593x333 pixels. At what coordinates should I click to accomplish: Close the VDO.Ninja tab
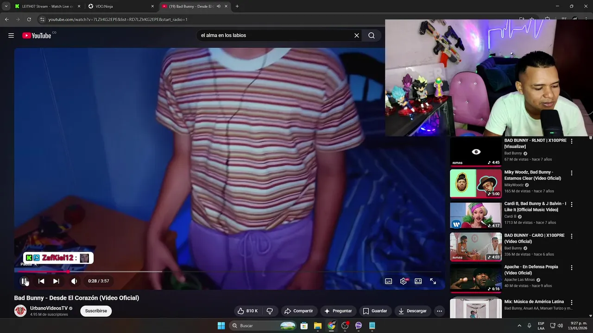coord(152,6)
